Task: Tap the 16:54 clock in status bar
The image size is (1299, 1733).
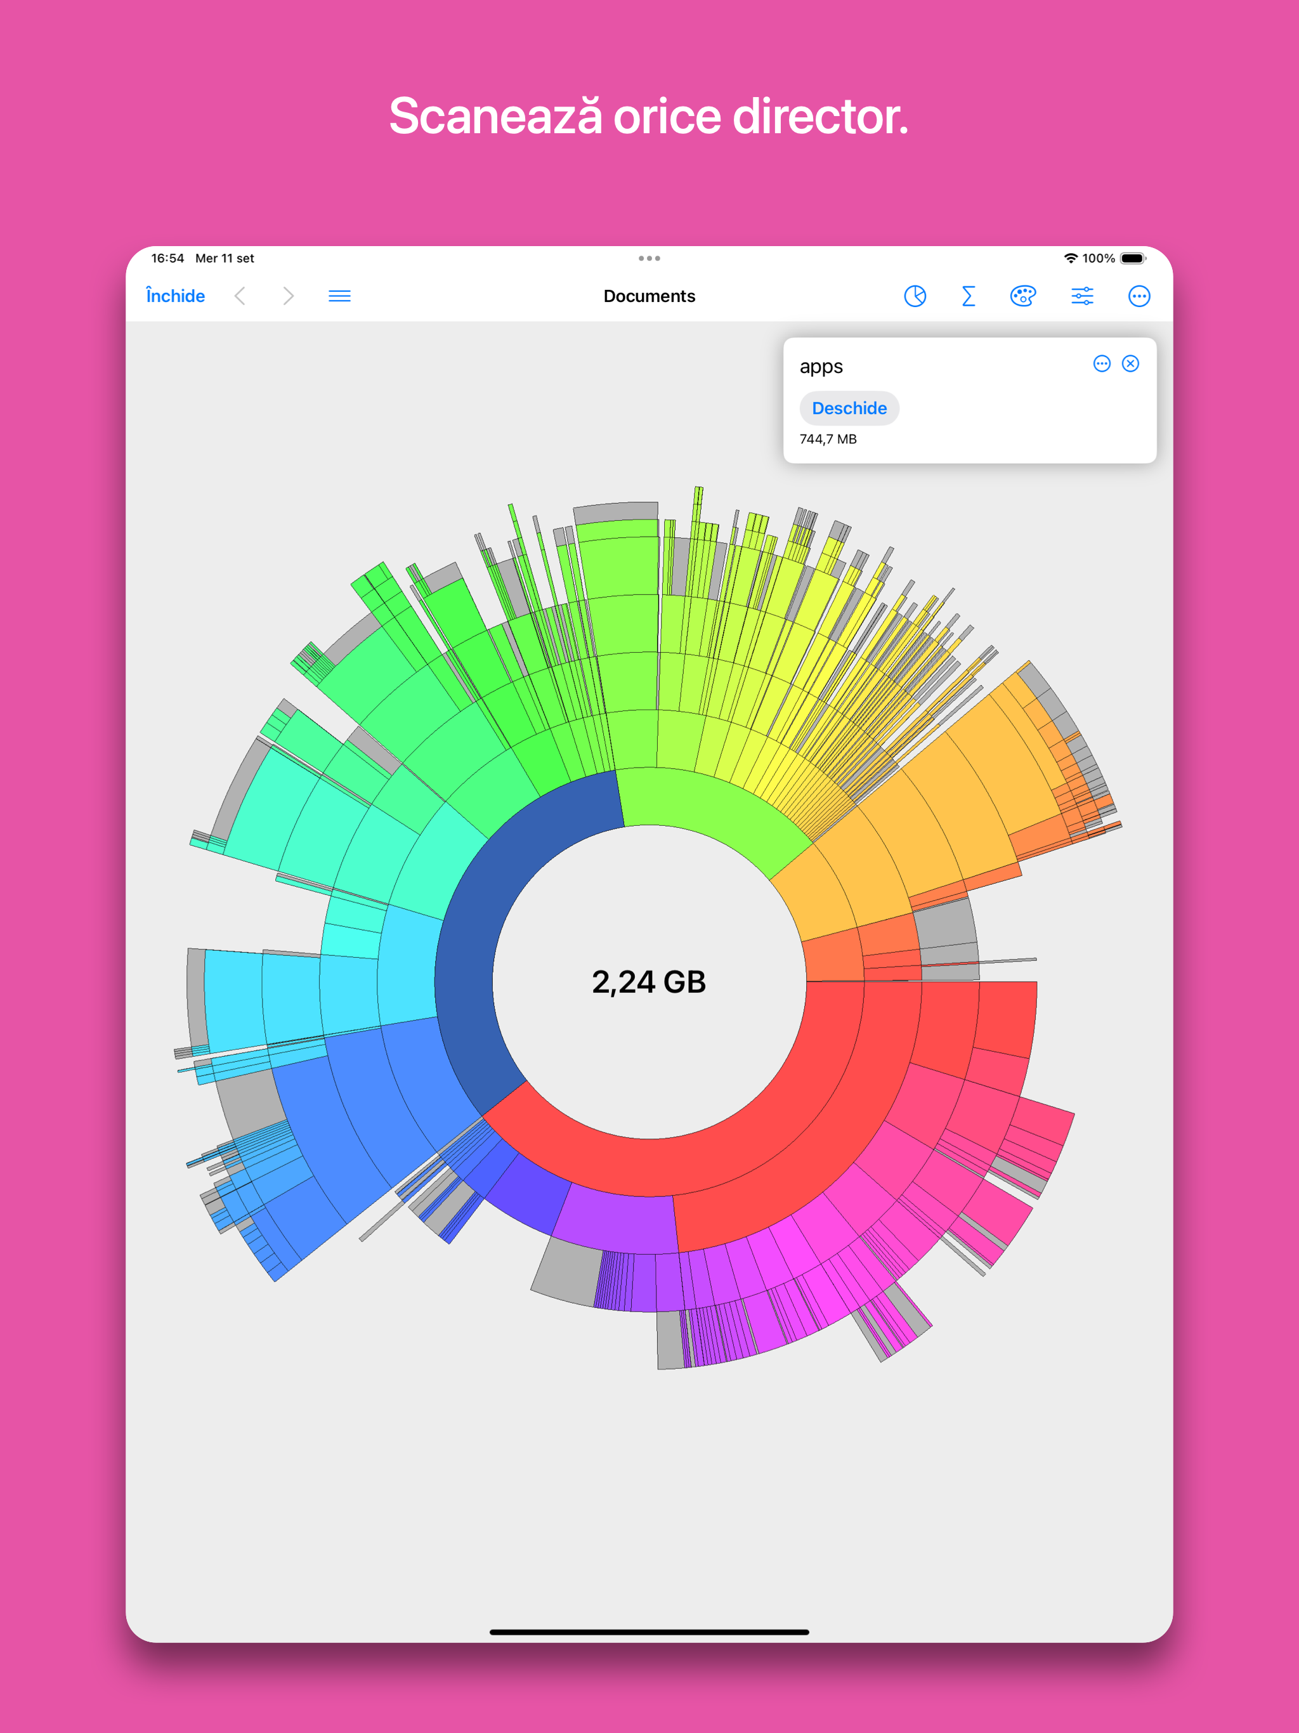Action: [167, 259]
